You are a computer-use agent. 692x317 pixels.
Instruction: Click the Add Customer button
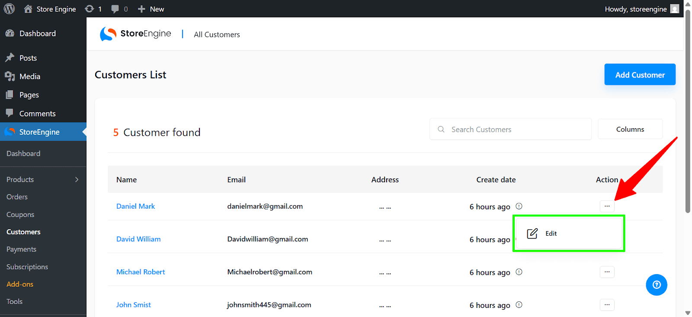pyautogui.click(x=640, y=74)
